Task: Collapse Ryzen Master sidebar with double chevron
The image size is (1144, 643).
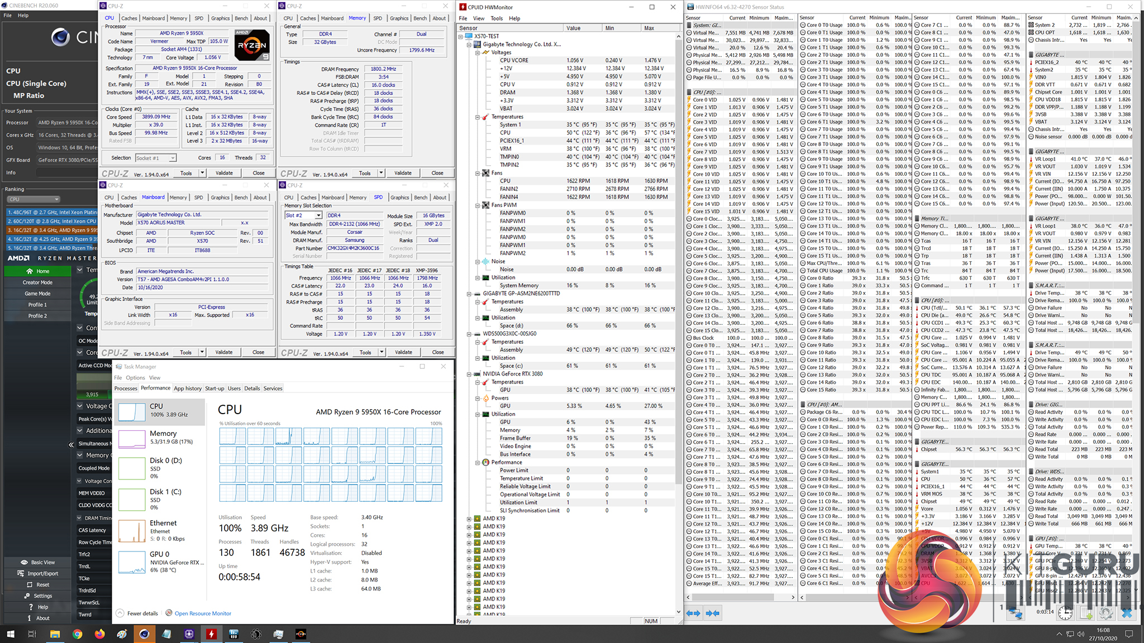Action: 71,445
